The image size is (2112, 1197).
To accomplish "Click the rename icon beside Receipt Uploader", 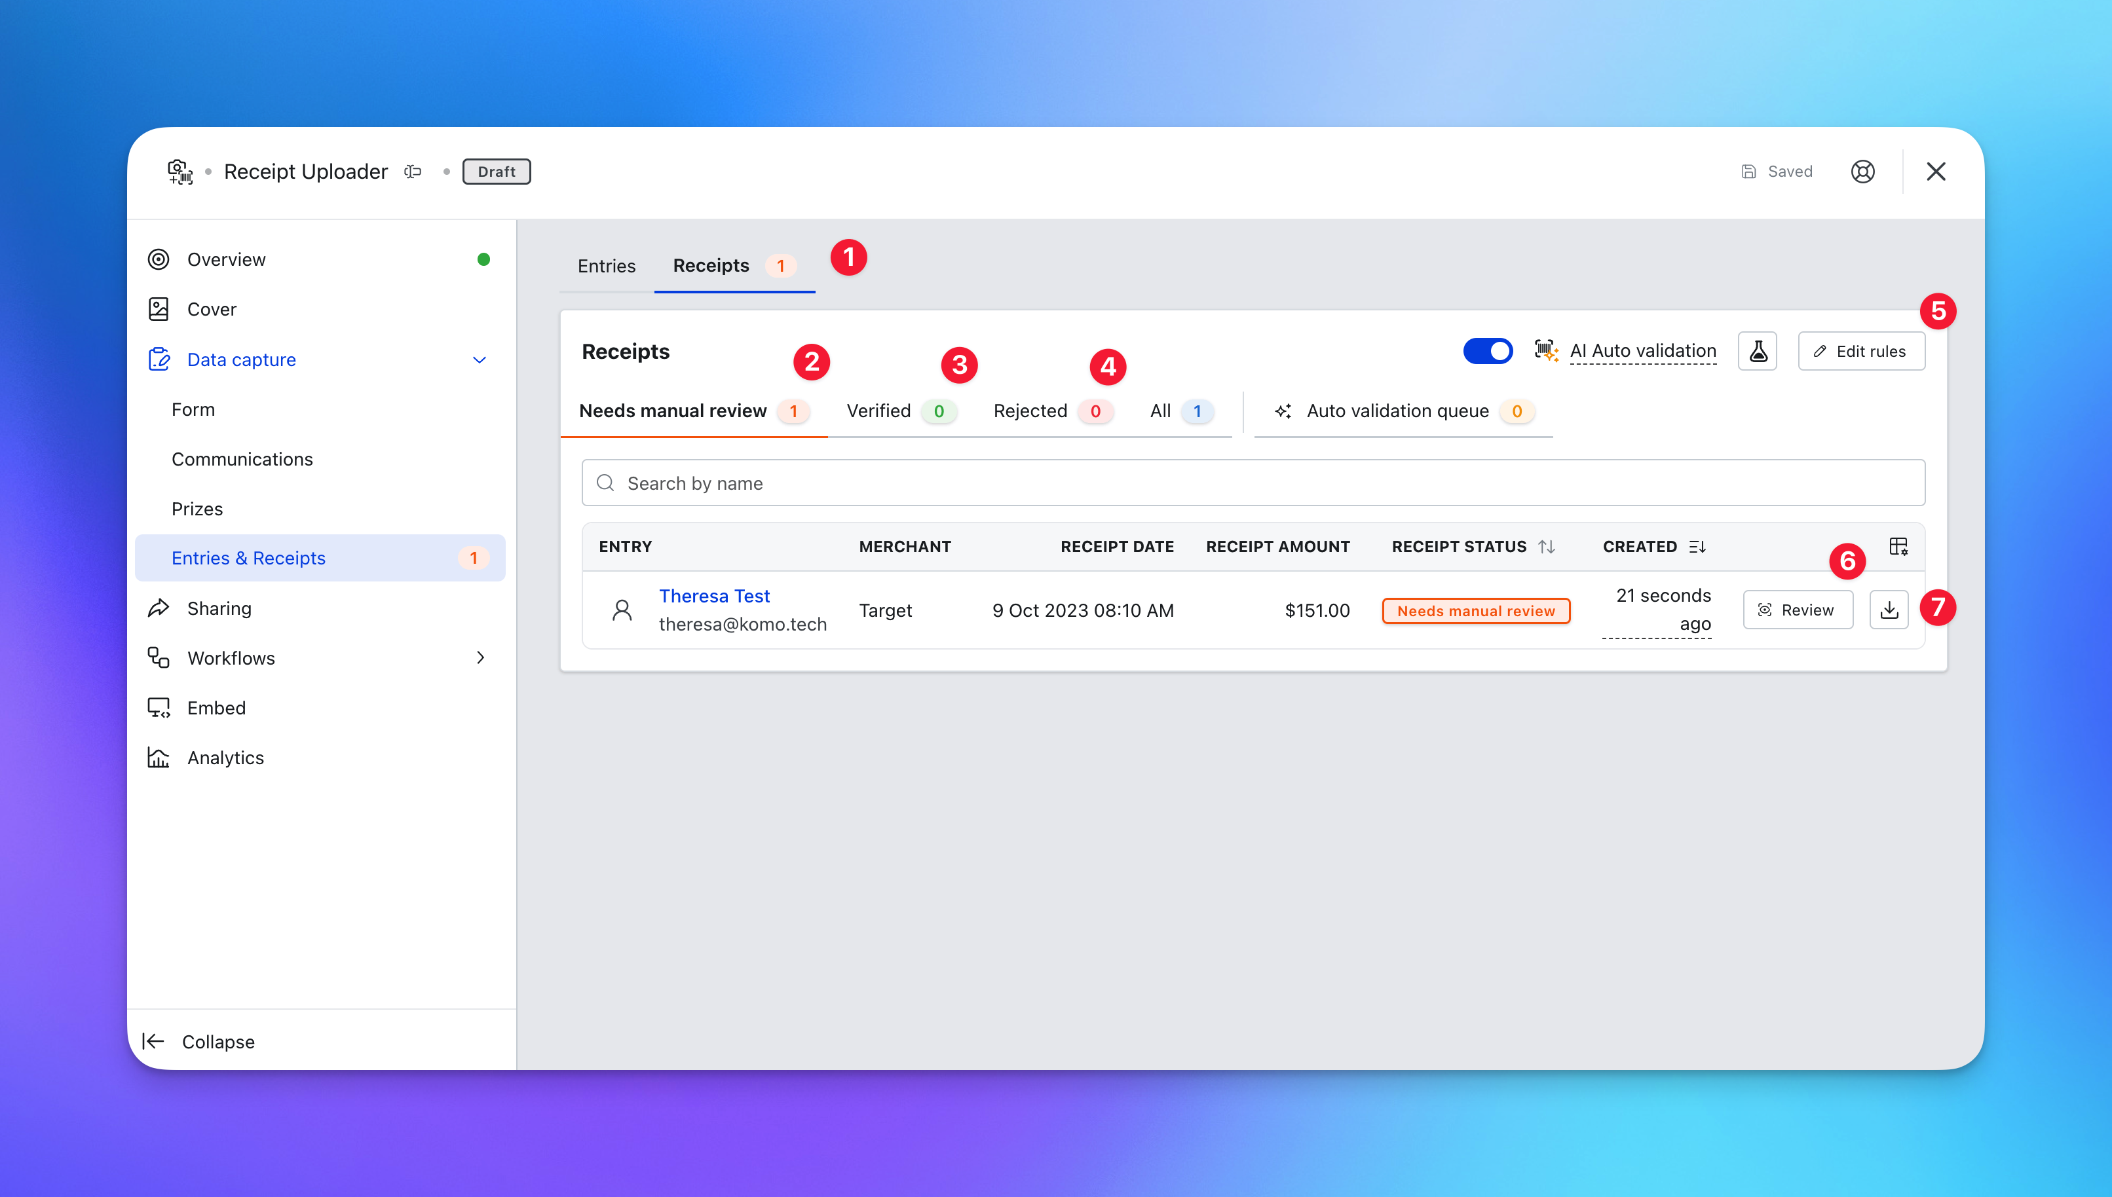I will 413,171.
